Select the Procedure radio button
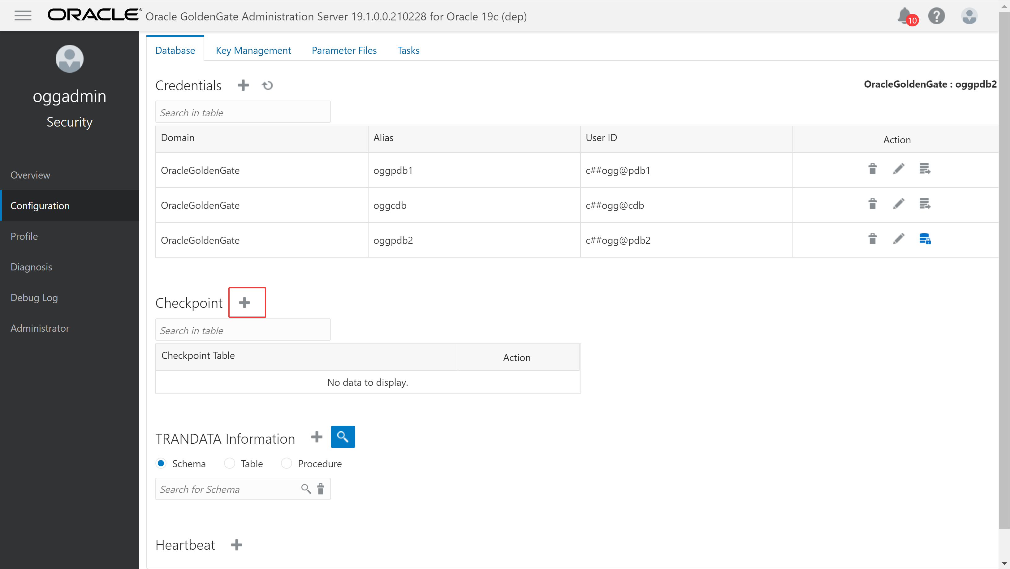The image size is (1010, 569). [287, 463]
